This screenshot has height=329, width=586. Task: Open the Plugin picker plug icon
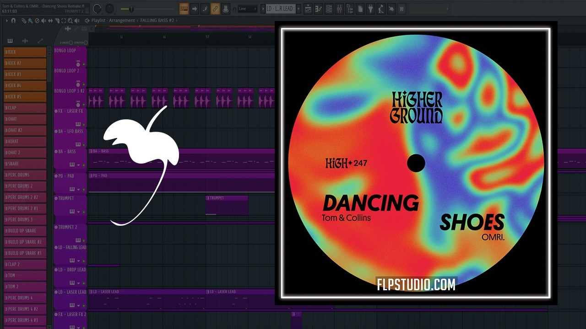point(370,9)
